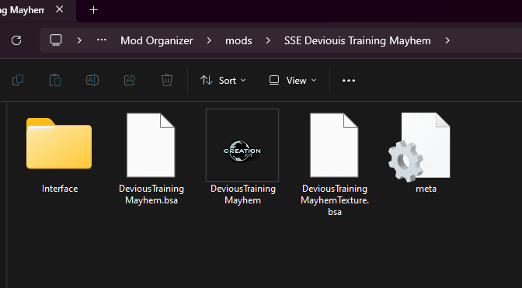The image size is (522, 288).
Task: Expand the chevron after Mod Organizer
Action: pyautogui.click(x=209, y=40)
